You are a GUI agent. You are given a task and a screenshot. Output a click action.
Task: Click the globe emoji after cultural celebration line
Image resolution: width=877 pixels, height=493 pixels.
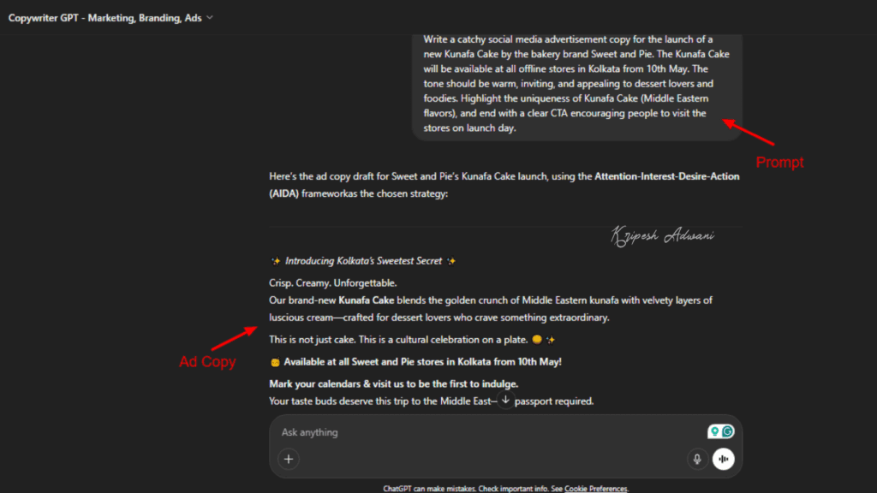[539, 339]
